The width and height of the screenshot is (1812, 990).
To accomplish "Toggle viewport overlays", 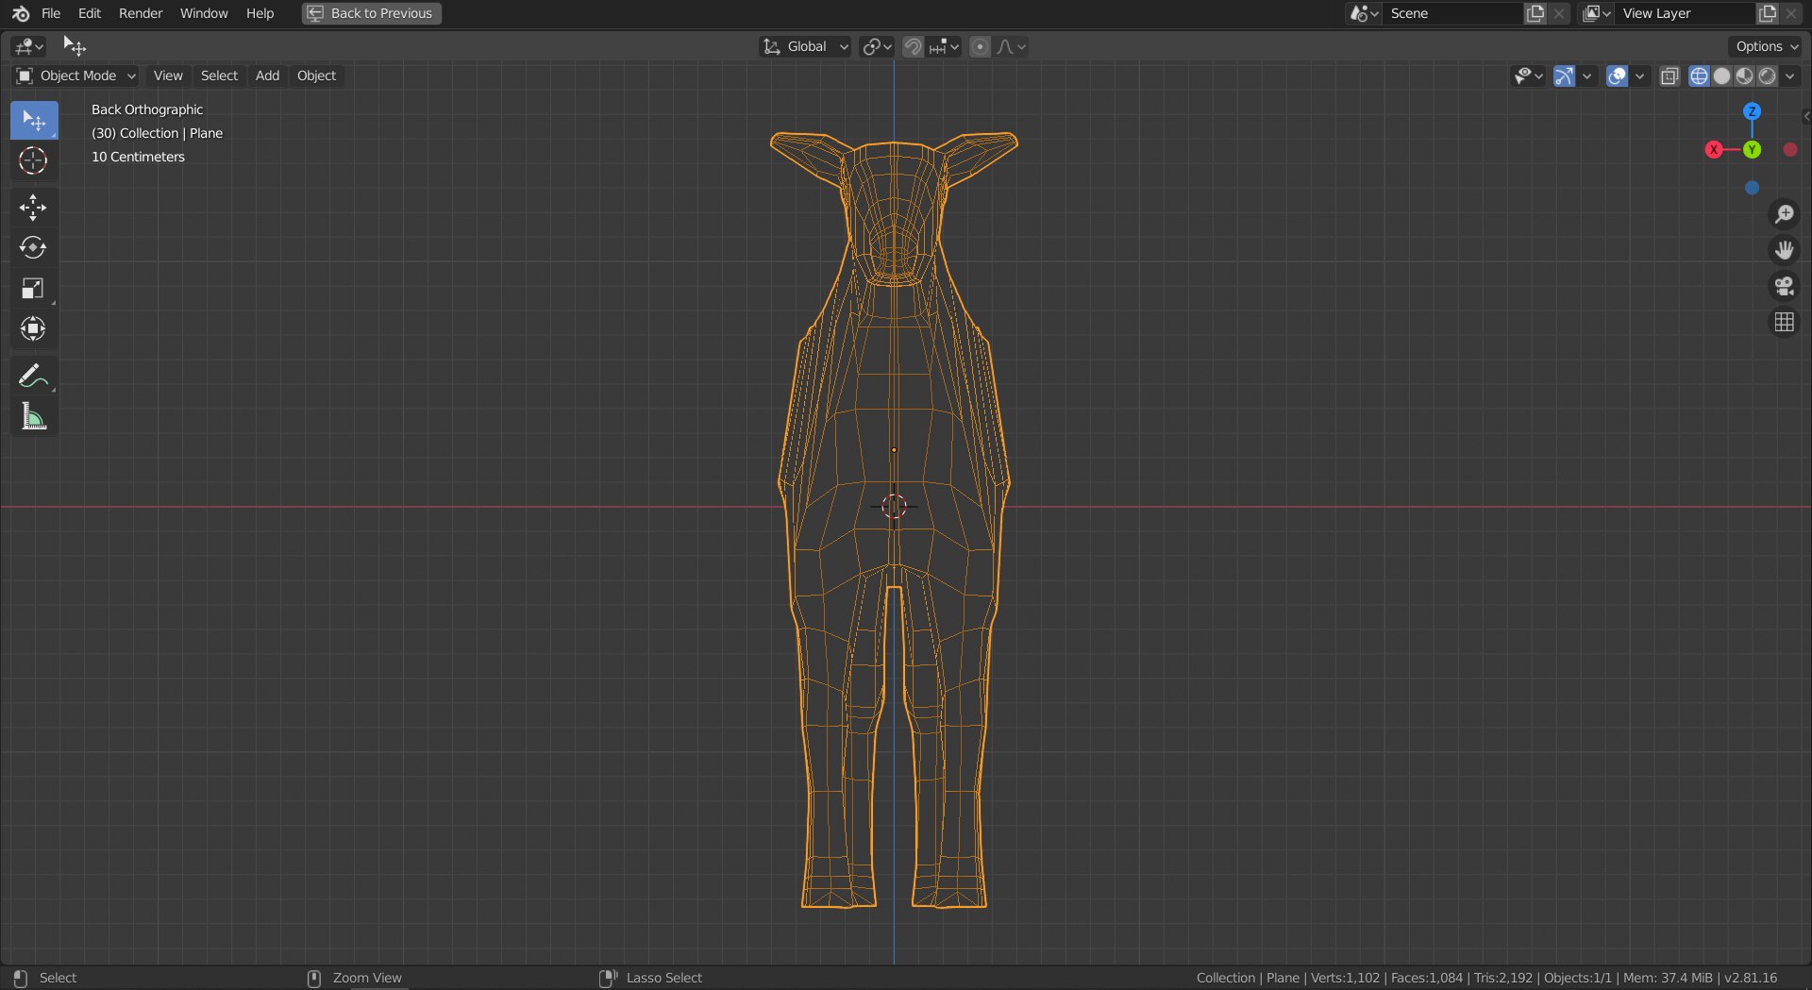I will [1617, 76].
